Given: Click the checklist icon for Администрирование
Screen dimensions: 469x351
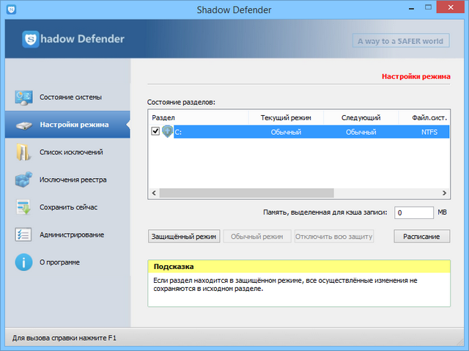Looking at the screenshot, I should (x=24, y=234).
